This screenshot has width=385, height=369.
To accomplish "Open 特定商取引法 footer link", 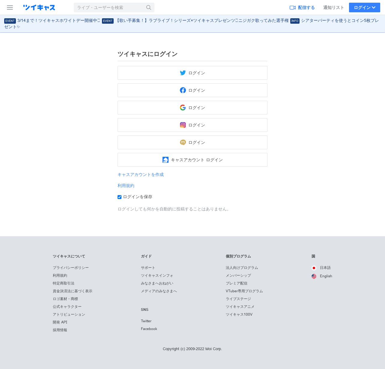I will click(x=64, y=283).
